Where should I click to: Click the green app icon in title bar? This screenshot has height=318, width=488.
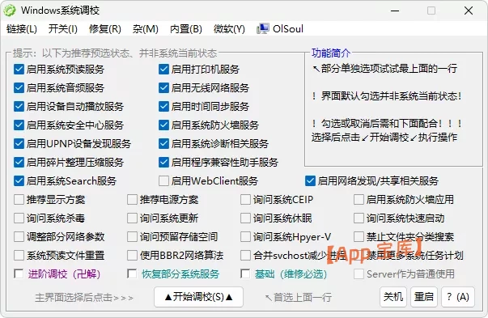point(10,11)
